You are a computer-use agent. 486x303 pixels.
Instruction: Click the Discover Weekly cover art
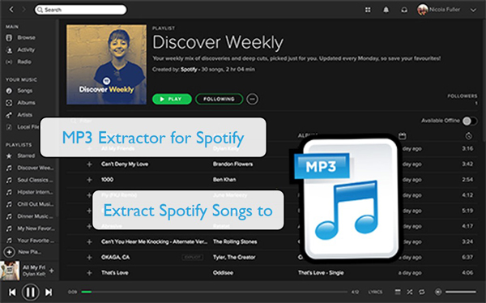click(106, 65)
